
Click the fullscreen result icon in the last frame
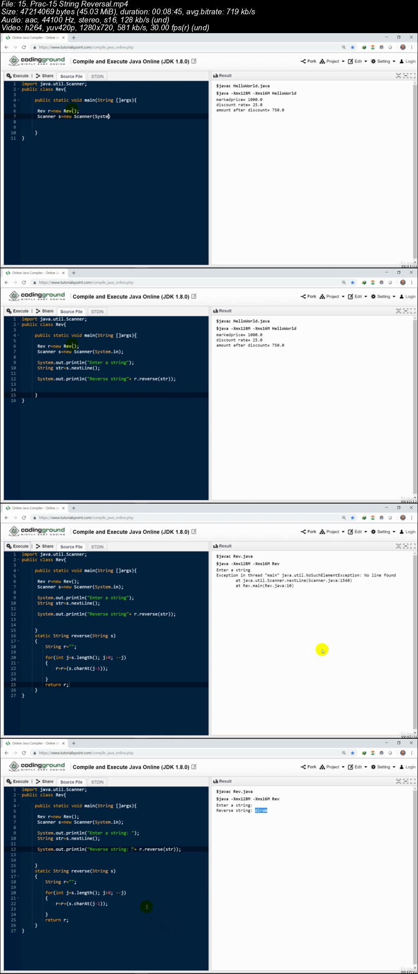pyautogui.click(x=413, y=781)
